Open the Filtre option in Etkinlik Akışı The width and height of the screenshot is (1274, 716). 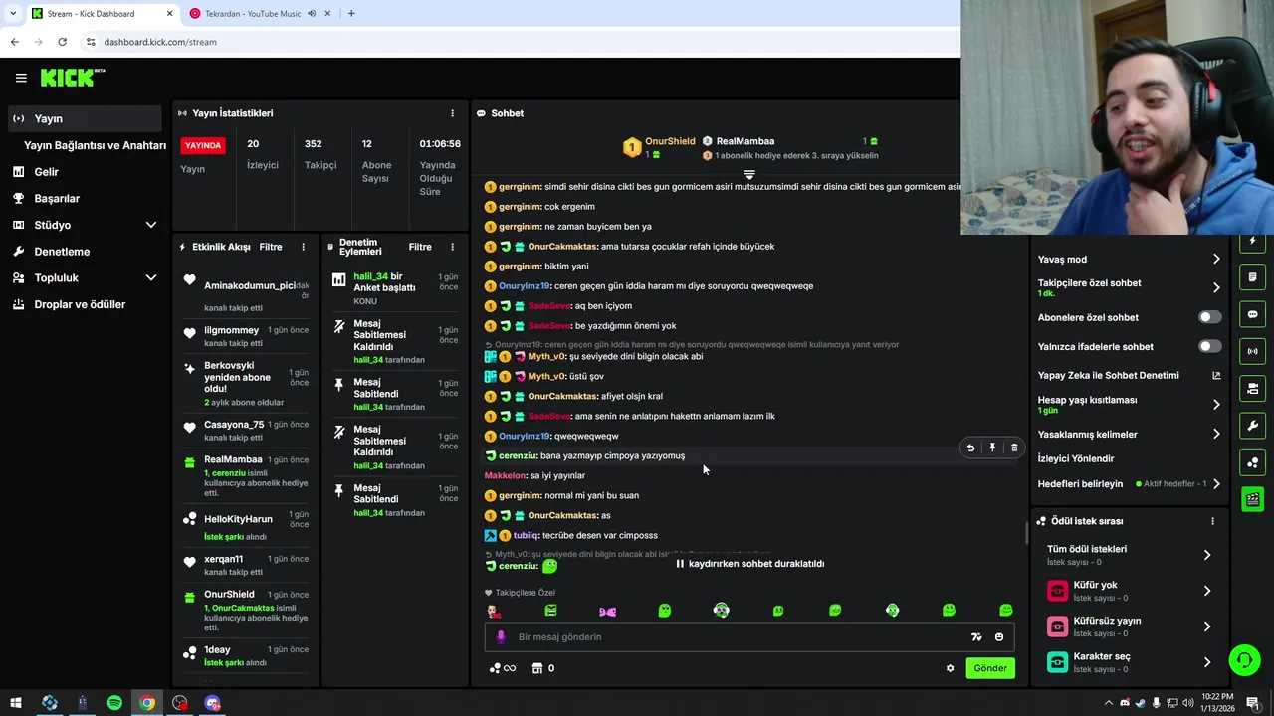(x=271, y=247)
